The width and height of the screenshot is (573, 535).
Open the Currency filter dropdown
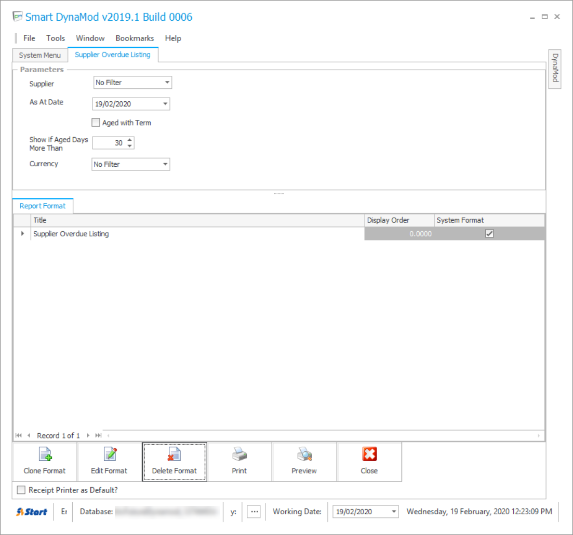click(165, 164)
